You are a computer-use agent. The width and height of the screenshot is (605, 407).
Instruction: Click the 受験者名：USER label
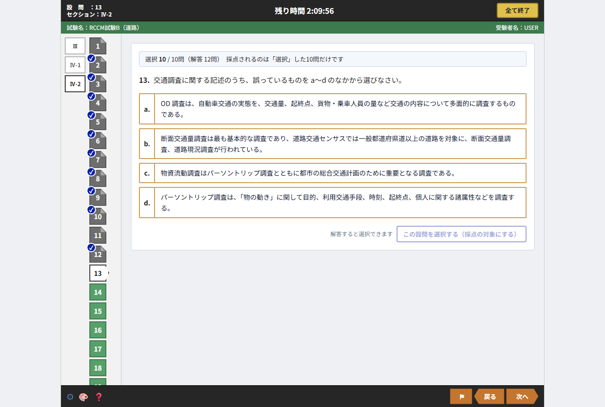(x=517, y=27)
